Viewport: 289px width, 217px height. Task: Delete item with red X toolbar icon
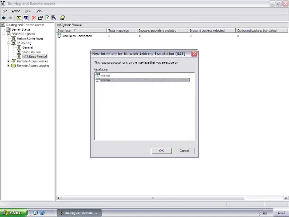(34, 18)
